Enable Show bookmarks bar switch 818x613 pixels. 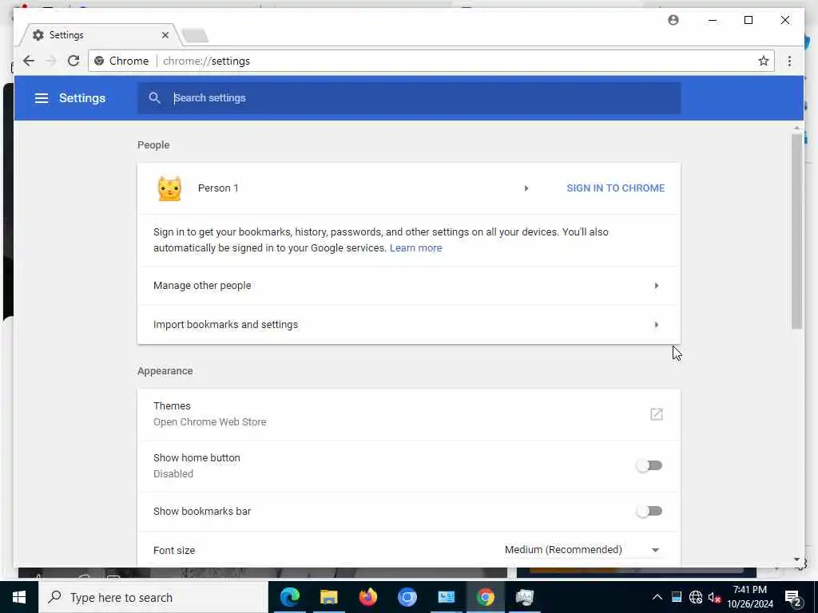[649, 511]
